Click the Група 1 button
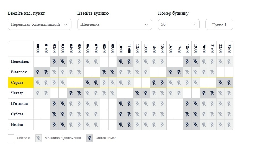The height and width of the screenshot is (156, 273). (x=219, y=25)
